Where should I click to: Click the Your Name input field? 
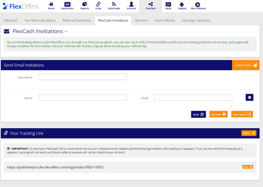coord(83,77)
